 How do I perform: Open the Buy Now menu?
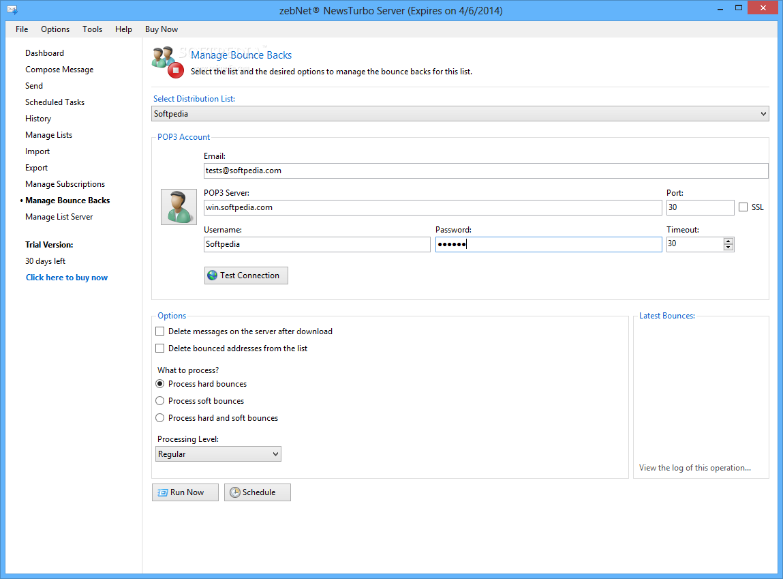click(162, 29)
